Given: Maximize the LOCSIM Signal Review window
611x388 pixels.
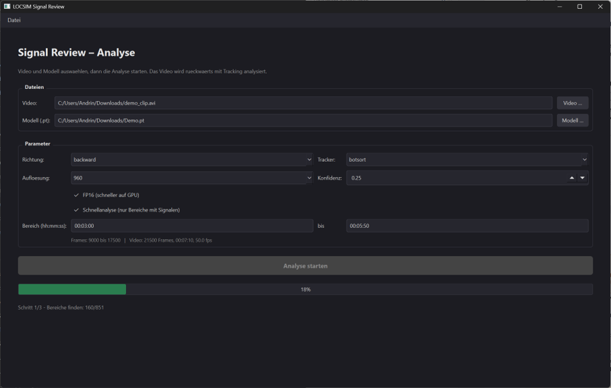Looking at the screenshot, I should [x=580, y=7].
